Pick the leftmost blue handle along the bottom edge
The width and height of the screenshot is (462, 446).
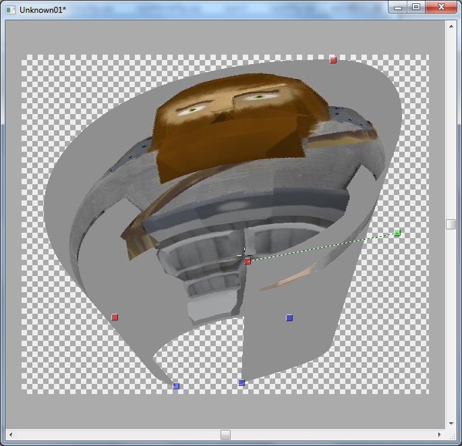176,386
